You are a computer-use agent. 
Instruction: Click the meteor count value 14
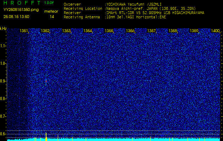coord(52,17)
